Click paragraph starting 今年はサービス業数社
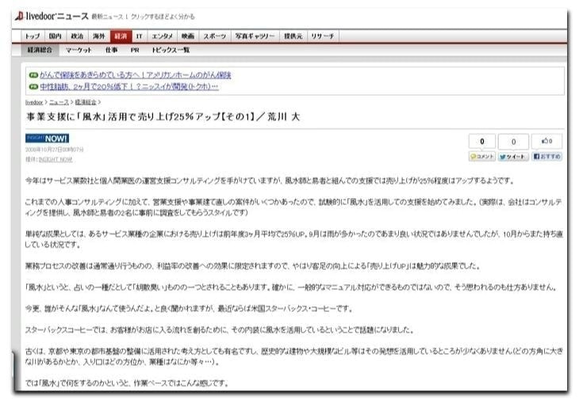Screen dimensions: 579x399 coord(270,180)
